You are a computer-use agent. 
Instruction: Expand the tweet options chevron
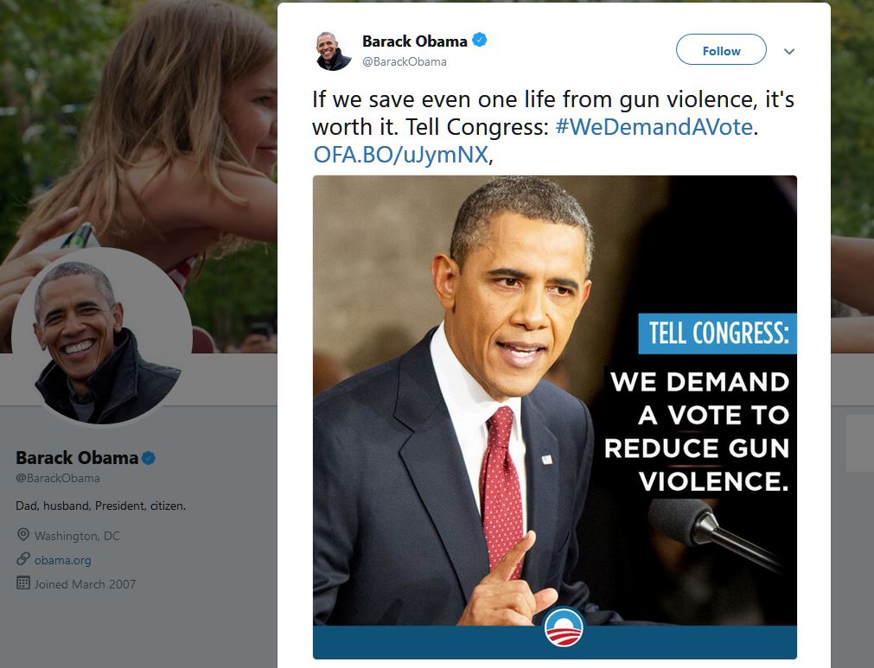pos(788,51)
